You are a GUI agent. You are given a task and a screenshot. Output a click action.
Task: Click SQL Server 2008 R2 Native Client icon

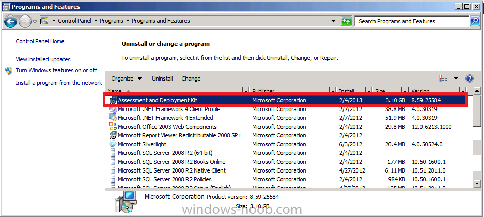click(x=113, y=171)
